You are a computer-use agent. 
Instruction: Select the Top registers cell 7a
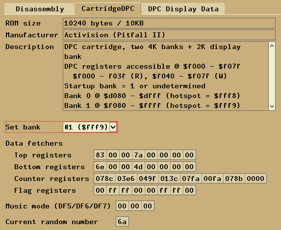tap(138, 155)
